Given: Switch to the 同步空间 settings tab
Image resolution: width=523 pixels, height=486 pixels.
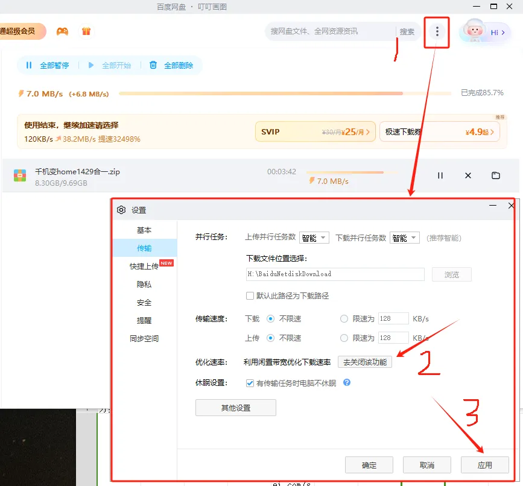Looking at the screenshot, I should (144, 338).
